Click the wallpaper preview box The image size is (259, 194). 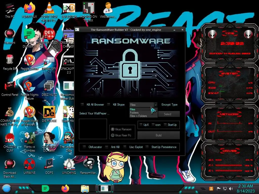click(93, 129)
